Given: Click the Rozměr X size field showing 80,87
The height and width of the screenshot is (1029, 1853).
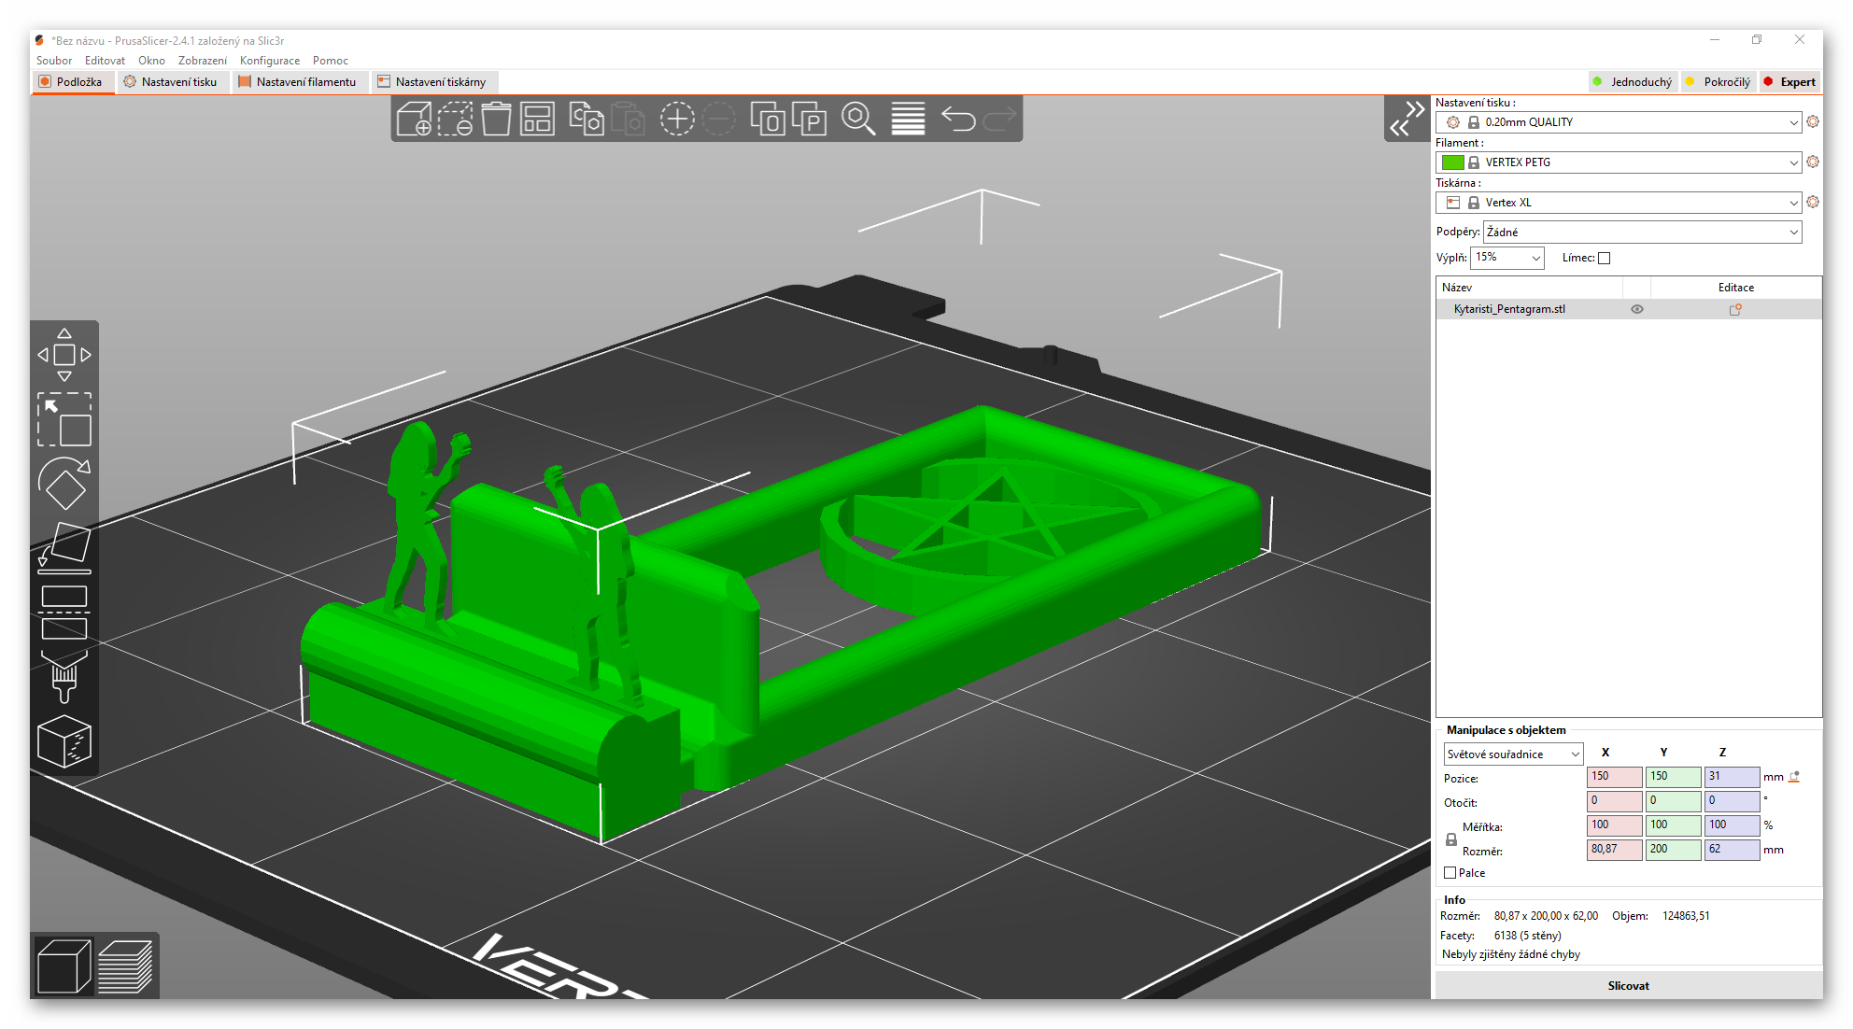Looking at the screenshot, I should point(1614,849).
